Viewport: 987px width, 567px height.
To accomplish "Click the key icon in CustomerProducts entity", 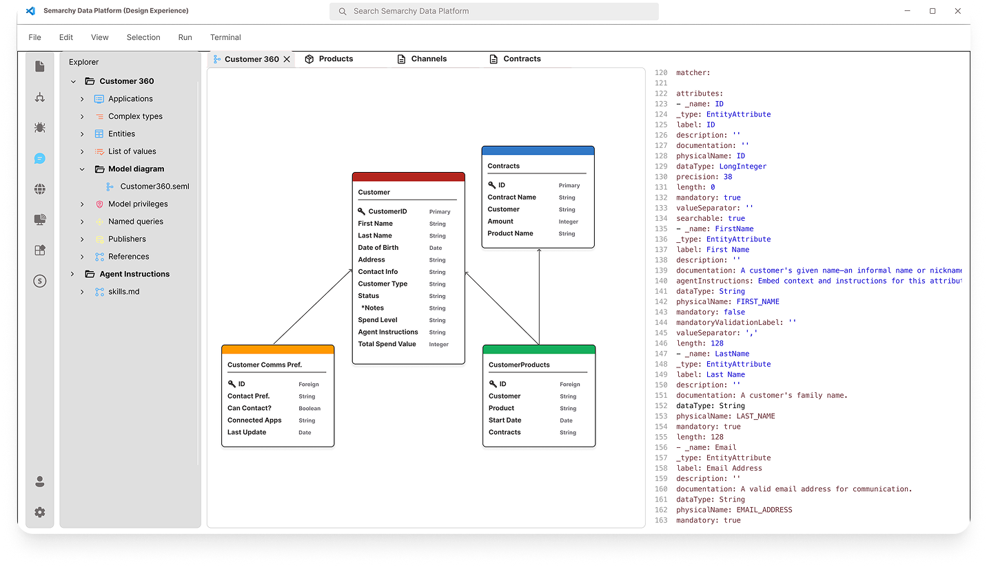I will coord(493,384).
